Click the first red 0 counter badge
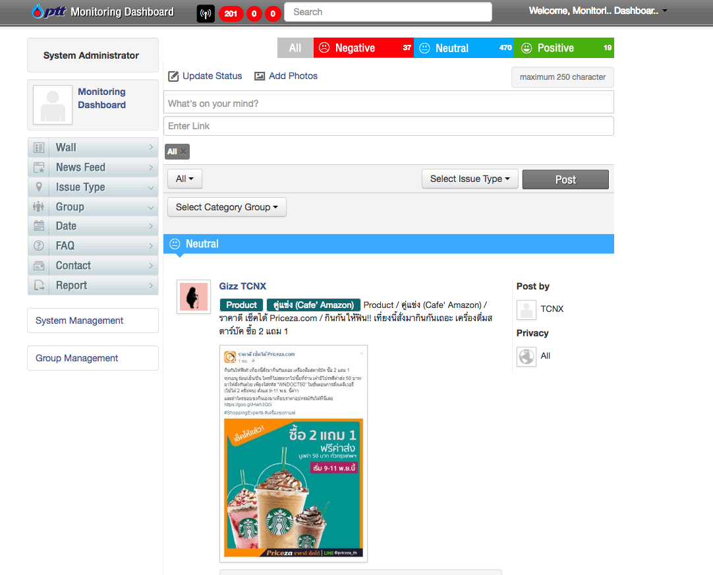Screen dimensions: 713x575 [x=254, y=14]
